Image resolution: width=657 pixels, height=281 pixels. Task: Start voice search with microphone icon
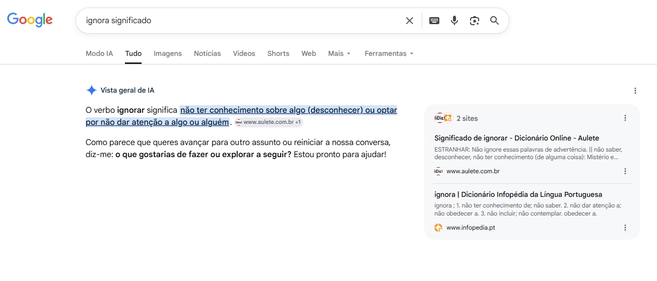(454, 21)
